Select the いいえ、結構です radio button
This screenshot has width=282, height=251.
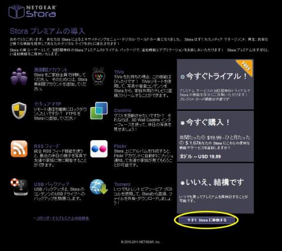click(x=183, y=183)
